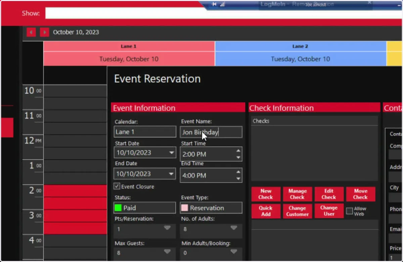
Task: Click the 4:00 time slot in Lane 1
Action: point(75,241)
